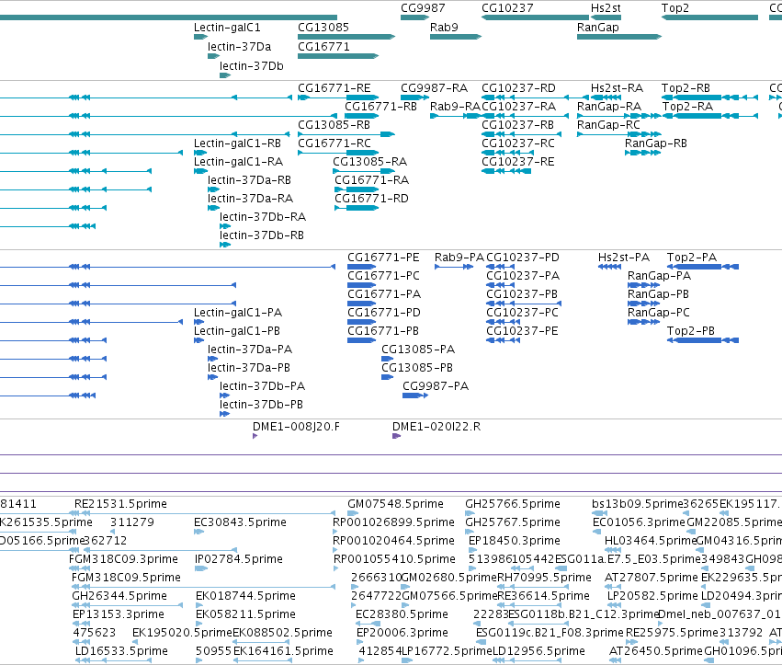Image resolution: width=782 pixels, height=665 pixels.
Task: Click EST AT27807.5prime
Action: [x=652, y=578]
